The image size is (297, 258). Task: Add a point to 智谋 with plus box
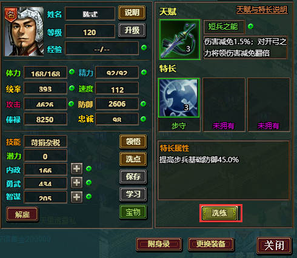tap(76, 197)
